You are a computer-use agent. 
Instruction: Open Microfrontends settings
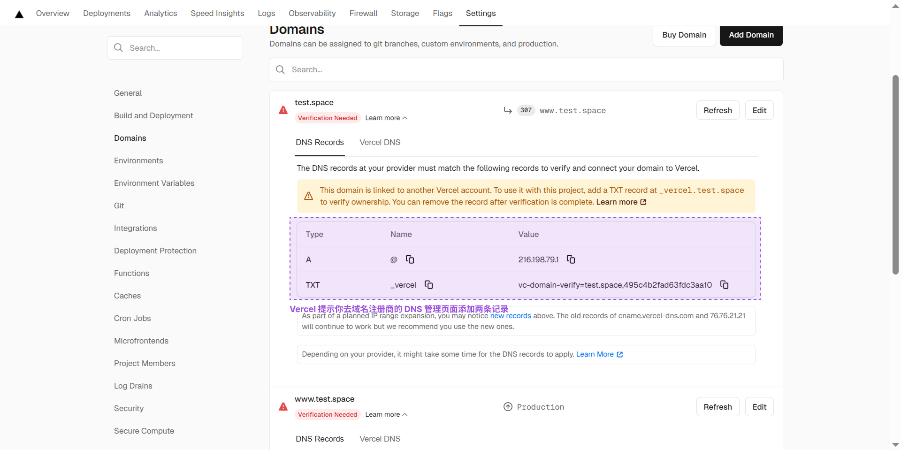(141, 341)
